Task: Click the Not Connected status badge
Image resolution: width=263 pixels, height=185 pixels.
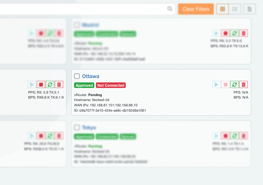Action: click(110, 85)
